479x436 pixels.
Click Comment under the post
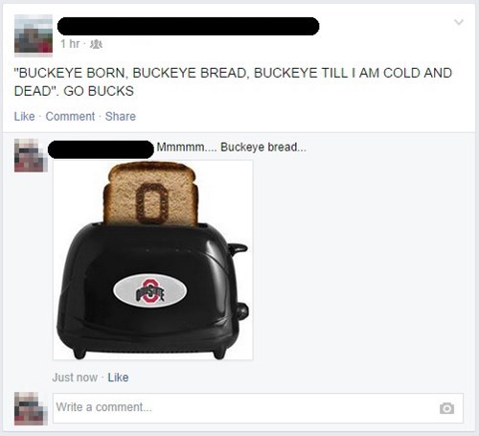click(70, 116)
